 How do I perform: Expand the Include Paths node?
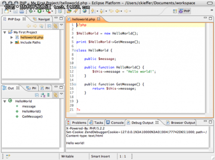pyautogui.click(x=12, y=42)
